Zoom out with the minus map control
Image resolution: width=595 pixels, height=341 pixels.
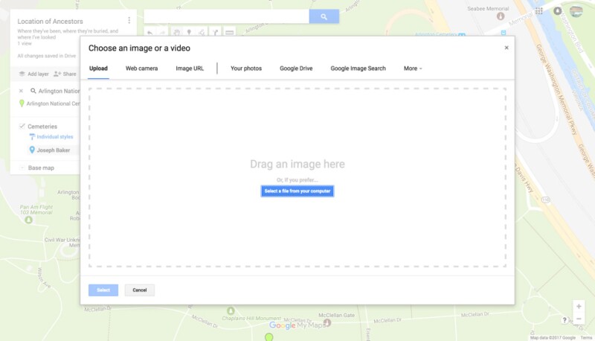coord(579,319)
